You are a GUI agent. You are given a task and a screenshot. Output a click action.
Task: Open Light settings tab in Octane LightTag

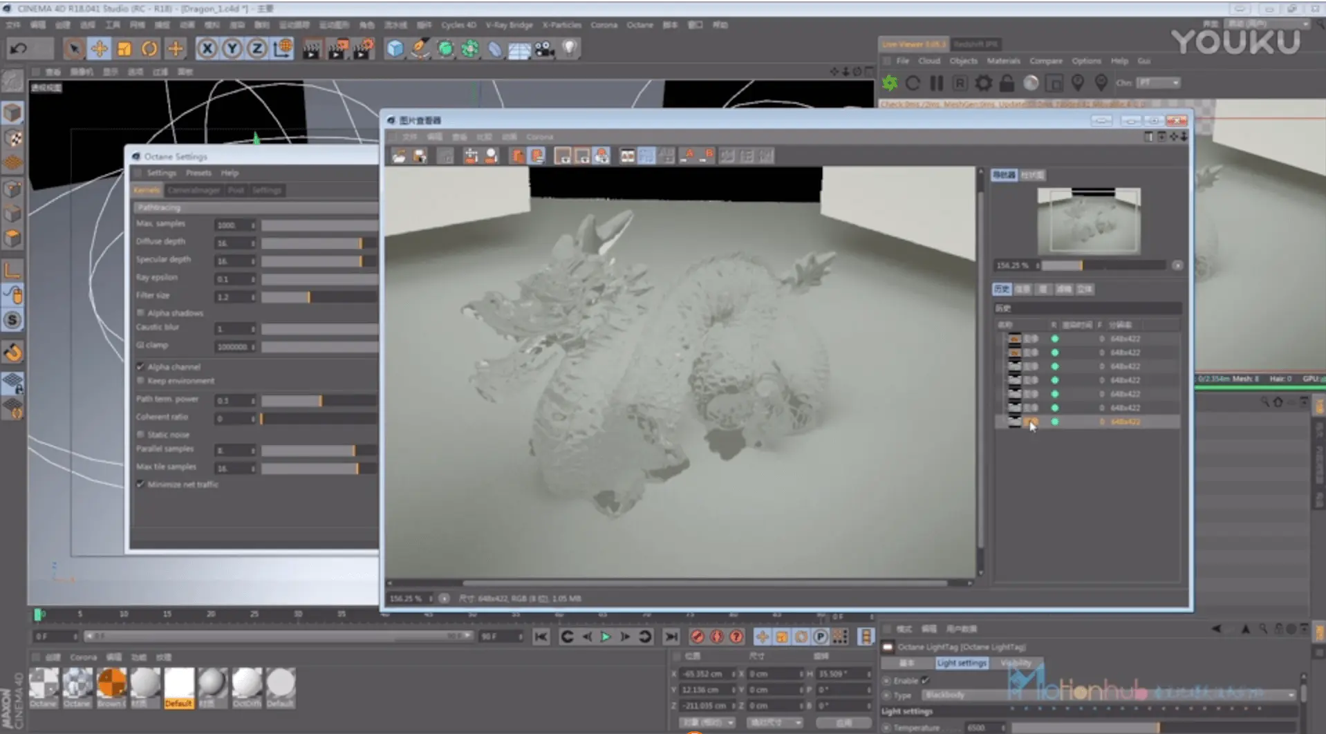point(962,663)
